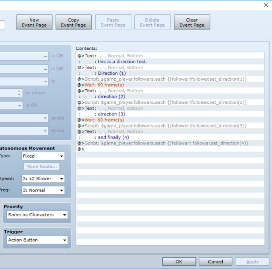Click the ellipsis button beside first 'is ON' field
This screenshot has height=269, width=272.
45,56
